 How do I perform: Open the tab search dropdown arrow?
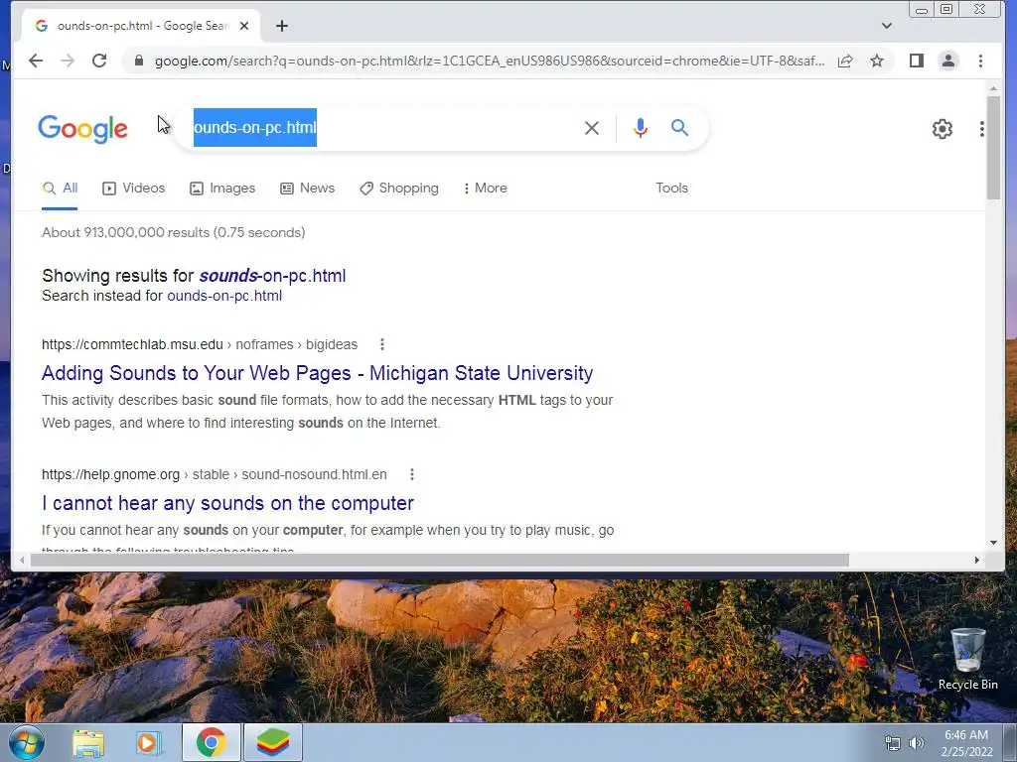coord(887,26)
